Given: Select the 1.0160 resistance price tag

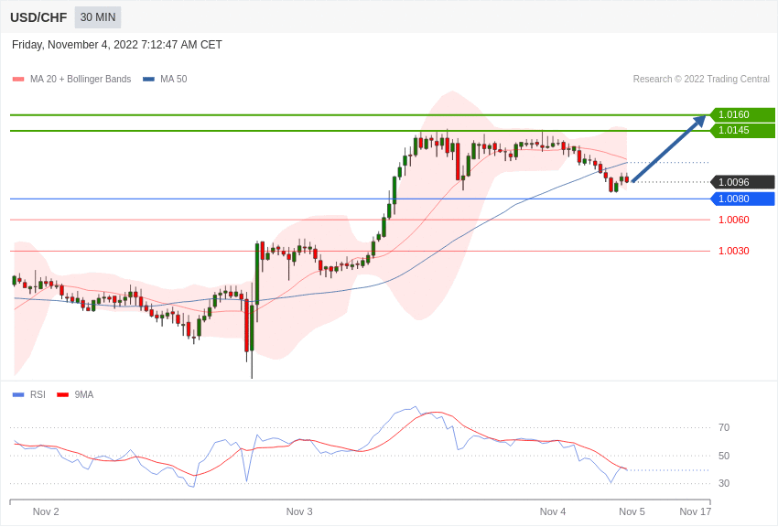Looking at the screenshot, I should click(x=742, y=114).
